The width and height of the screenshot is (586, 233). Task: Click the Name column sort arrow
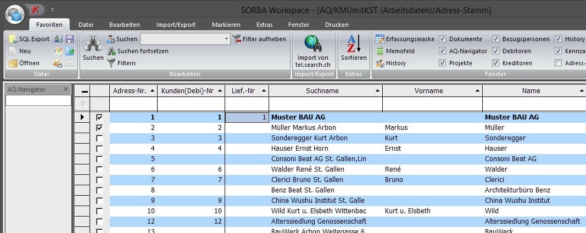(582, 90)
